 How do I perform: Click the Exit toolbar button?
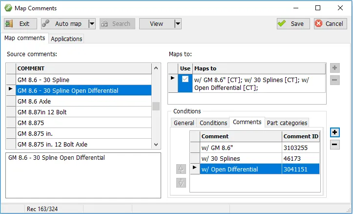[x=19, y=23]
